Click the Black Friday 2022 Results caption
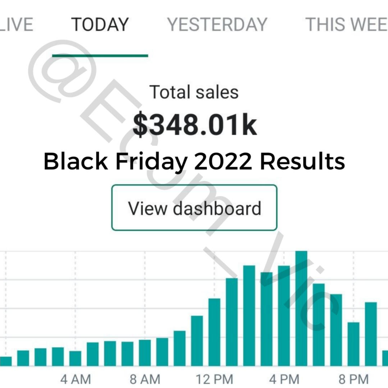Image resolution: width=388 pixels, height=388 pixels. [194, 161]
